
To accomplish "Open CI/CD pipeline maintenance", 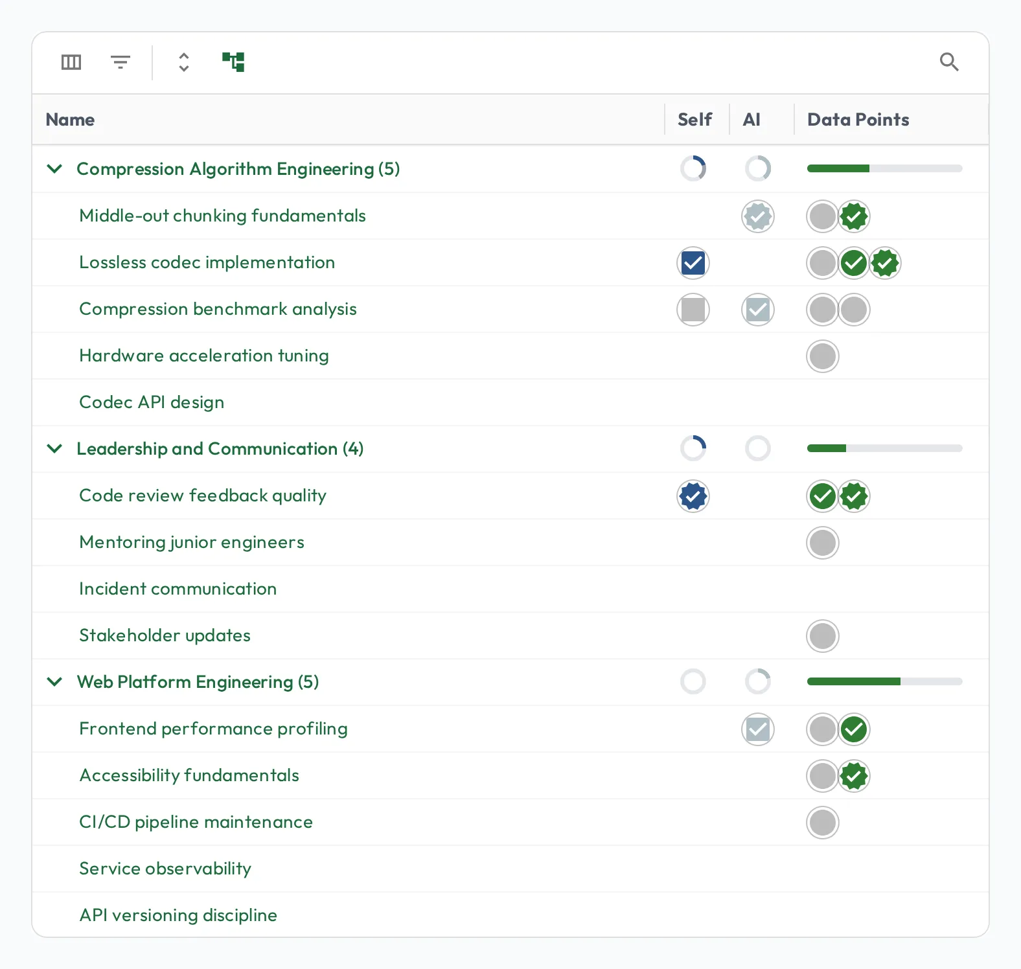I will click(196, 822).
